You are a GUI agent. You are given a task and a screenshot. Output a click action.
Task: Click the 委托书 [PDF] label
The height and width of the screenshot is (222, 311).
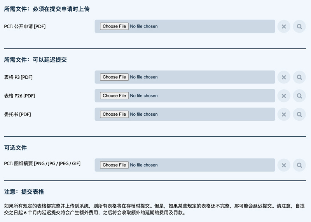(17, 114)
